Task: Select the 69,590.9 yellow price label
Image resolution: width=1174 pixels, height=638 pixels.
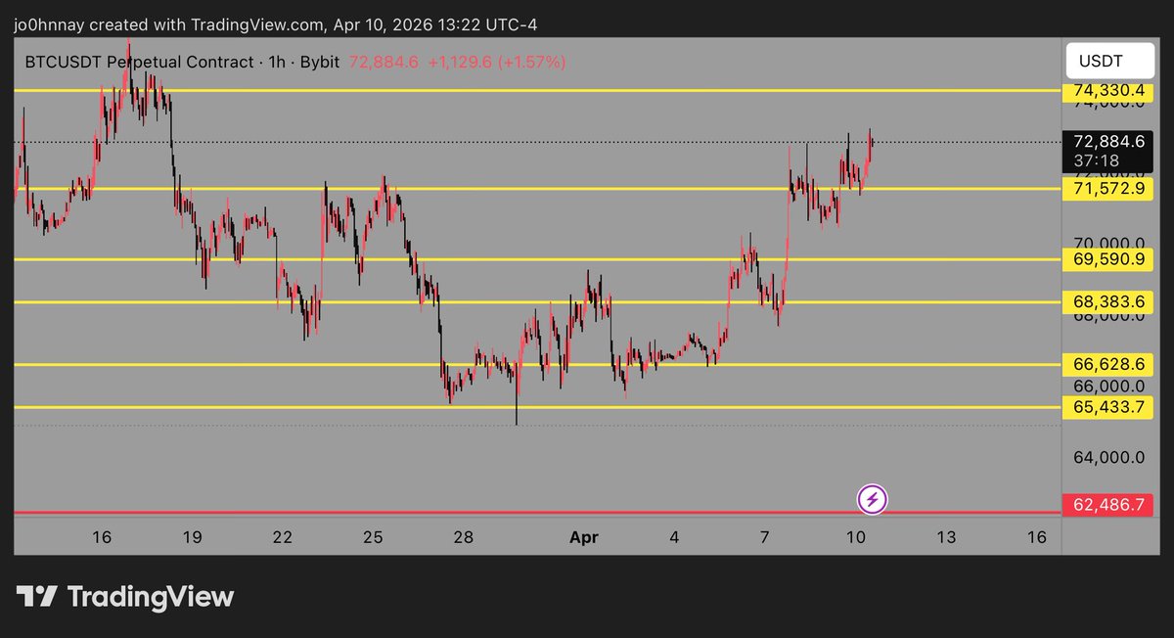Action: [x=1108, y=259]
